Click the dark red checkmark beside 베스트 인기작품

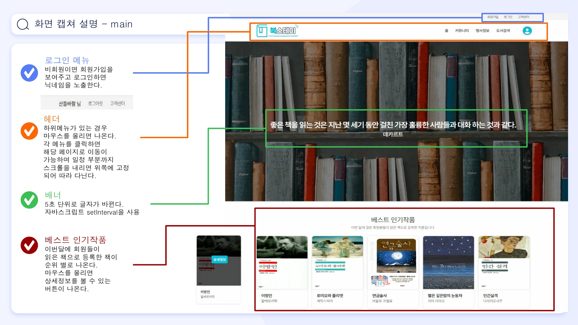tap(29, 245)
